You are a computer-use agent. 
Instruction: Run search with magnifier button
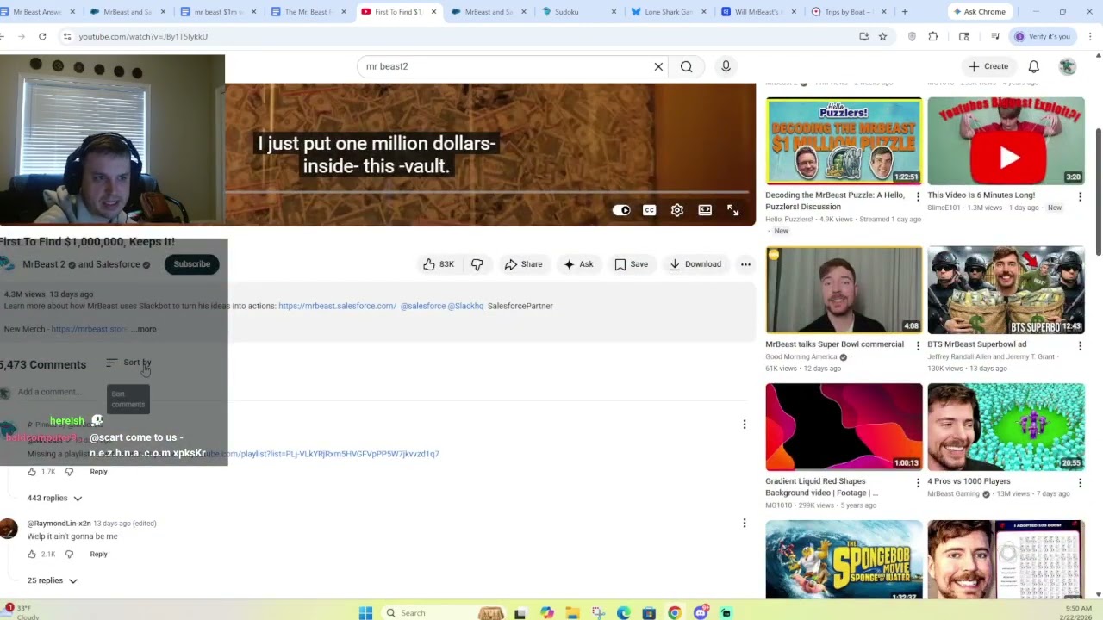687,66
